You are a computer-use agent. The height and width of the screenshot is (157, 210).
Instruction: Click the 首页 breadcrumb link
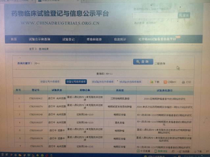pos(31,49)
